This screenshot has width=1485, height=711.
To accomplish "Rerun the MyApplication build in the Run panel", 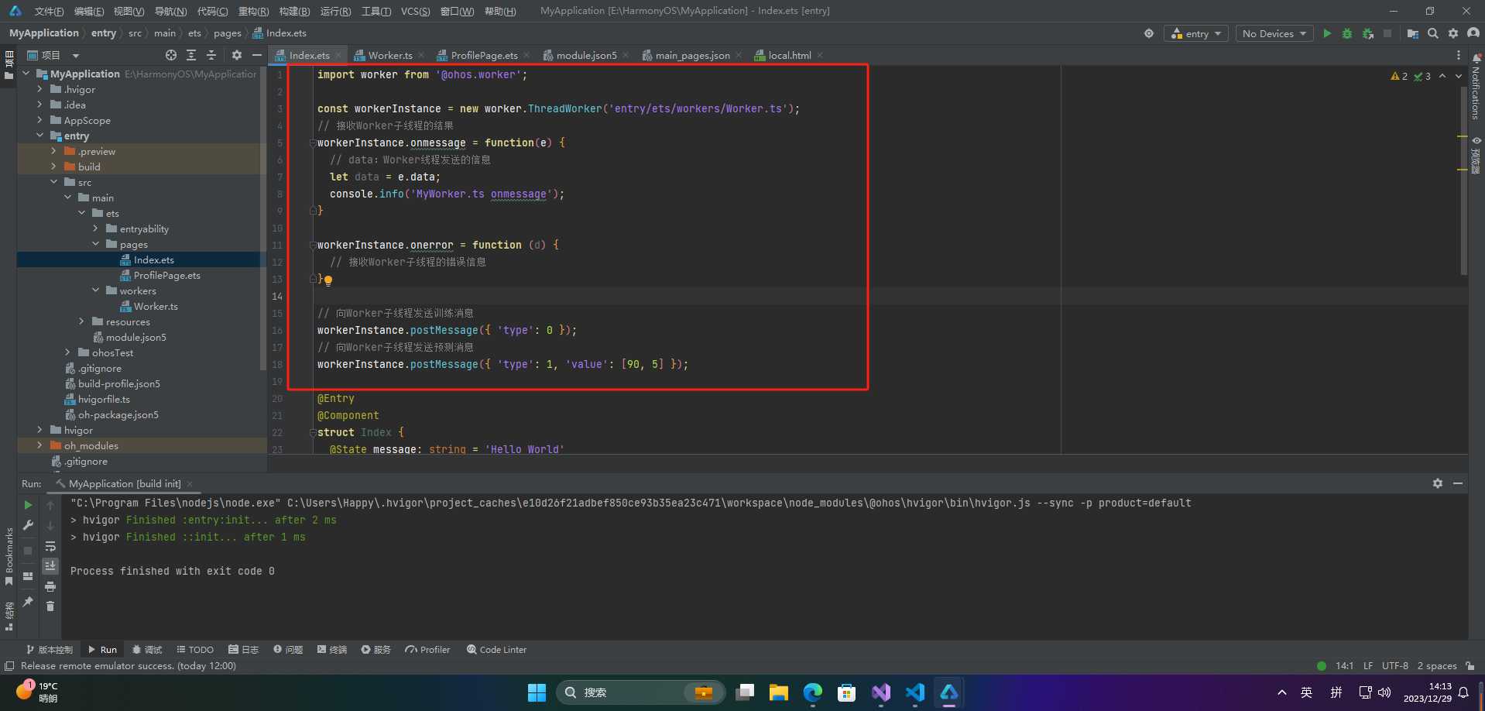I will coord(28,505).
